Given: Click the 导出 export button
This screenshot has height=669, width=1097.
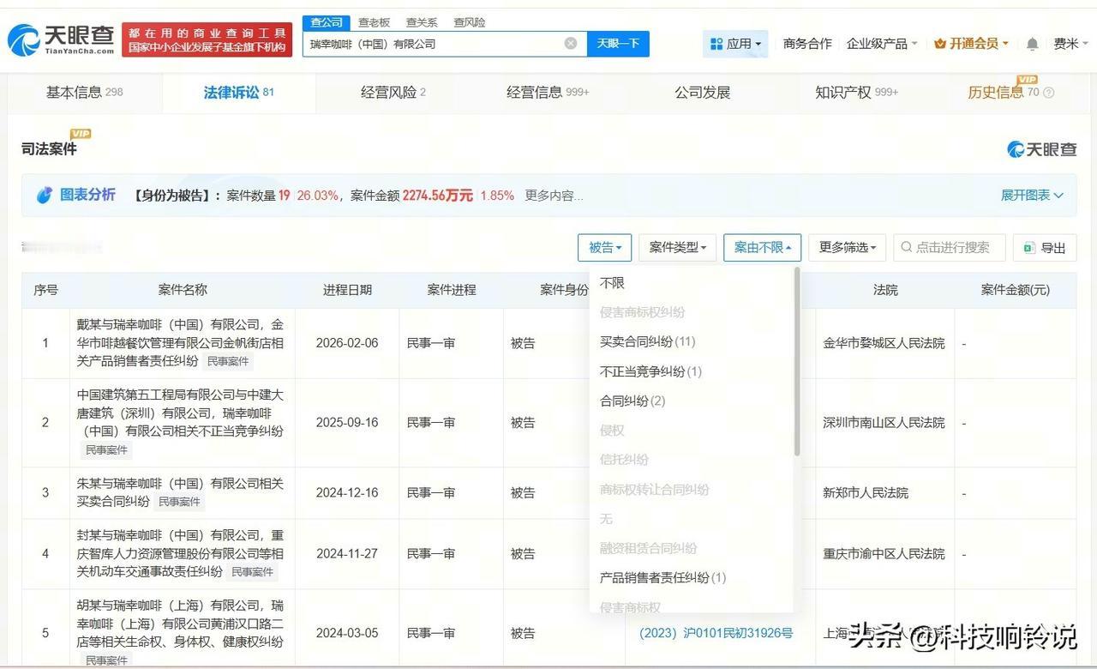Looking at the screenshot, I should point(1044,248).
